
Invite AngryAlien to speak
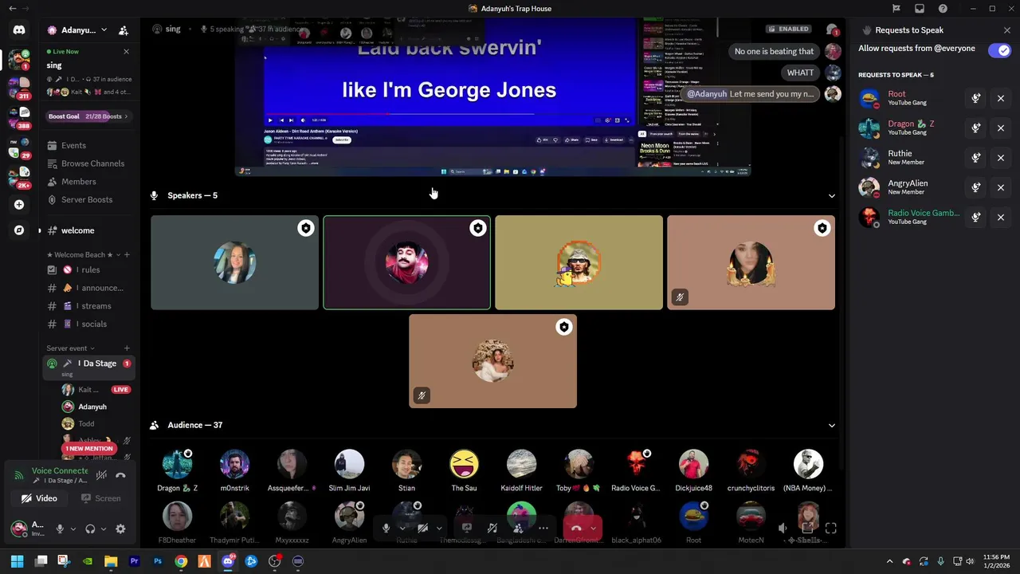click(976, 187)
